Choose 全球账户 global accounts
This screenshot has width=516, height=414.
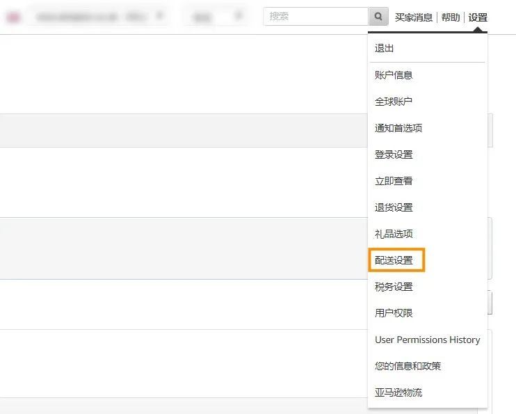coord(394,102)
